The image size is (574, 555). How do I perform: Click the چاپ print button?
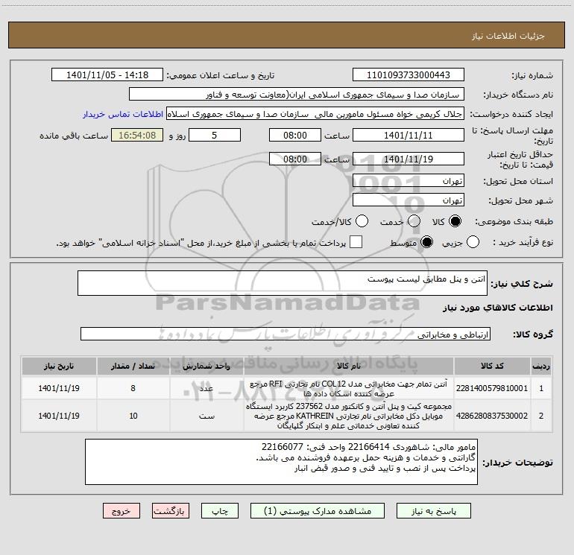[220, 511]
